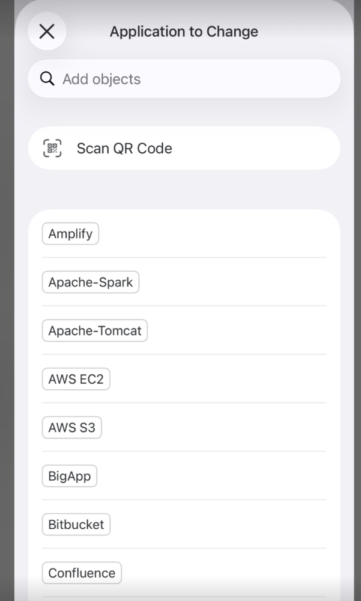Screen dimensions: 361x601
Task: Tap the BigApp list row
Action: pyautogui.click(x=184, y=476)
